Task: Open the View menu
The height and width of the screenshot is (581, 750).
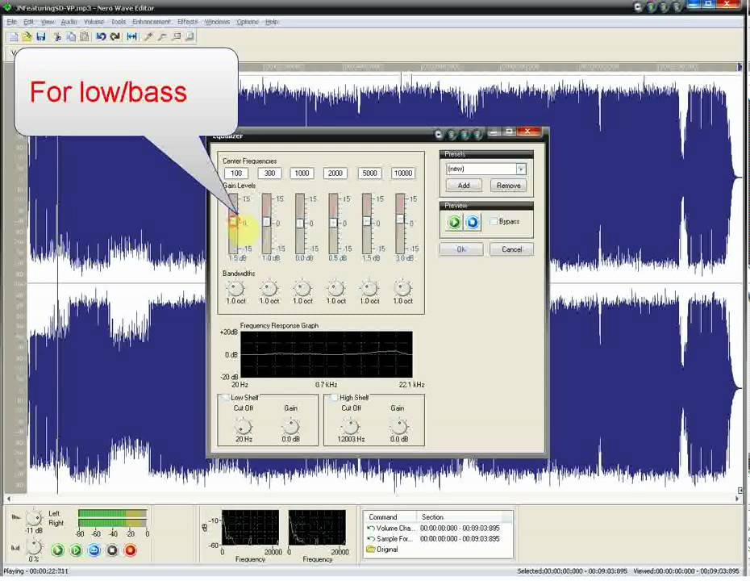Action: [x=48, y=22]
